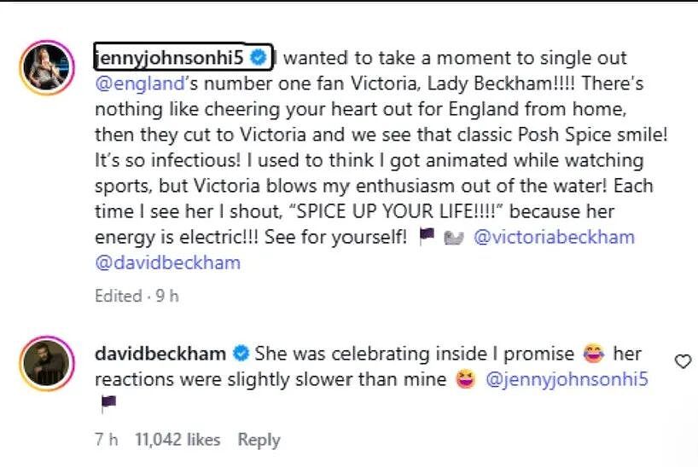Open jennyjohnsonhi5 profile picture
The image size is (698, 467).
(x=47, y=67)
